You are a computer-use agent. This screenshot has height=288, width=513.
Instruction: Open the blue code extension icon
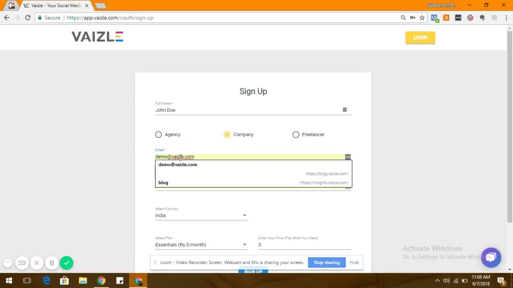pos(434,18)
